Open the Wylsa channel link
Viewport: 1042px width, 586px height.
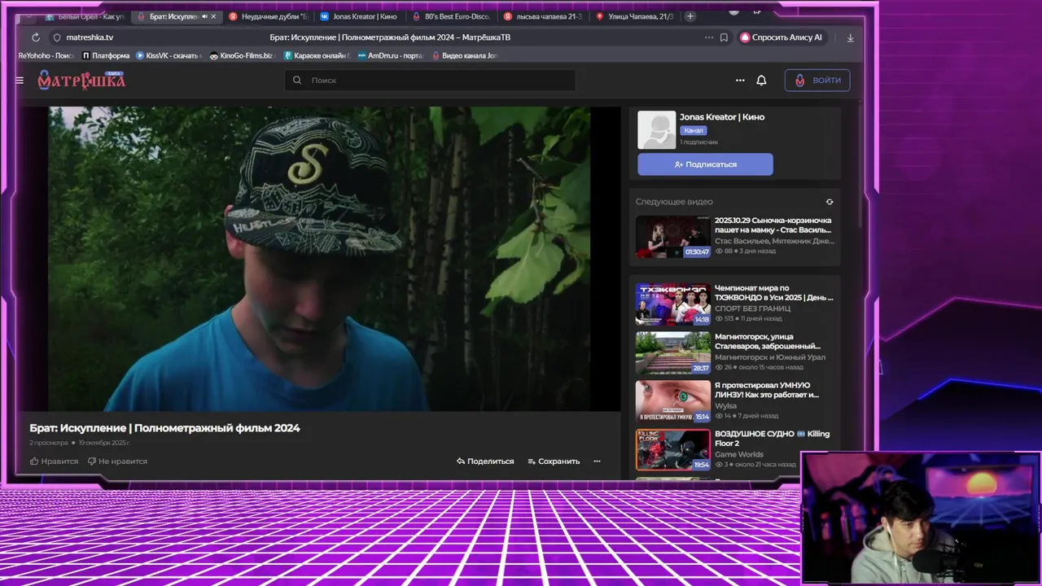(x=725, y=405)
